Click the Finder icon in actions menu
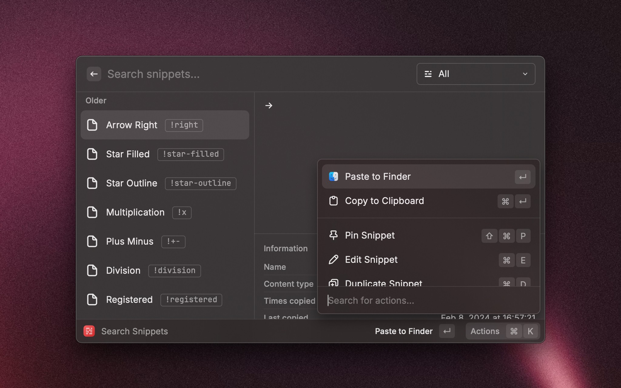Screen dimensions: 621x388 click(334, 176)
